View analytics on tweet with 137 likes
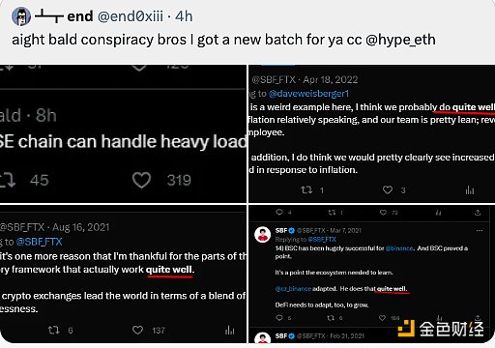This screenshot has width=495, height=348. (229, 330)
